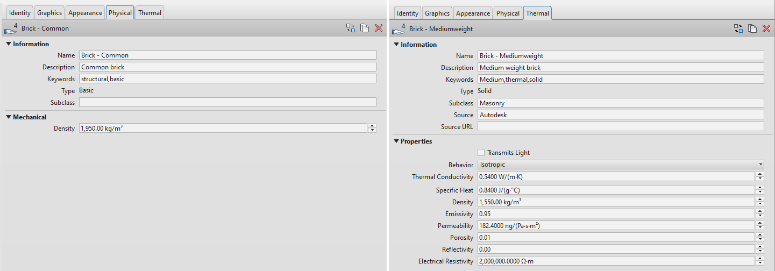Edit Description field 'Medium weight brick'
The width and height of the screenshot is (775, 271).
pyautogui.click(x=621, y=67)
